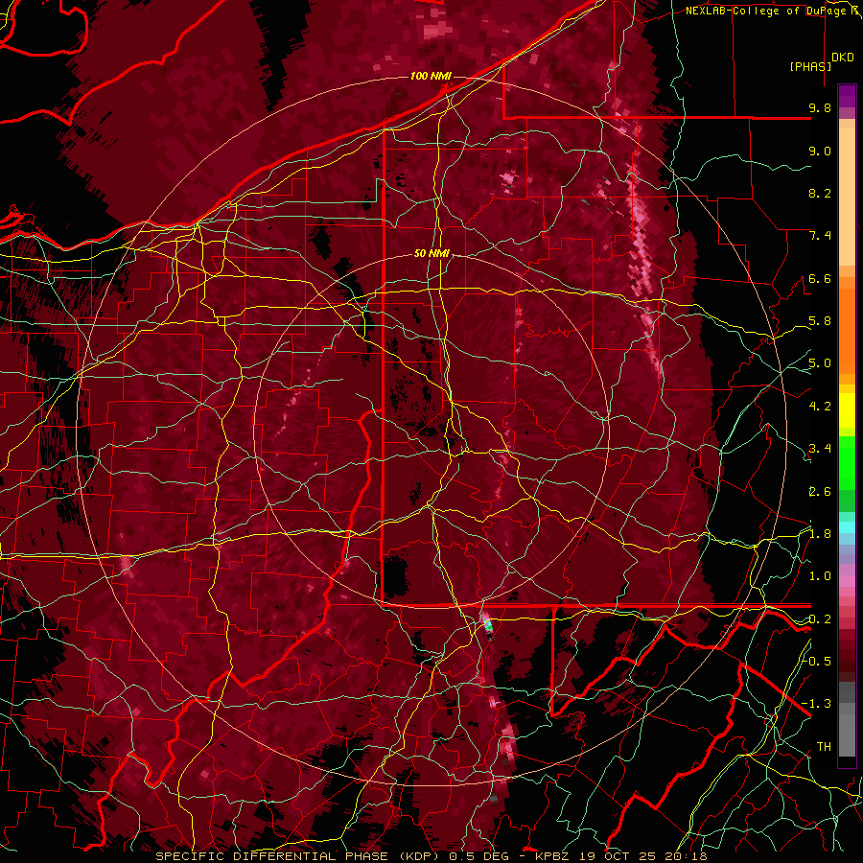Click the -1.3 value on the scale
This screenshot has height=863, width=863.
coord(816,704)
